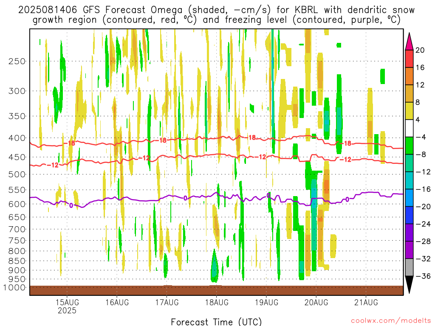The height and width of the screenshot is (326, 435).
Task: Click the brown ground surface band
Action: click(x=216, y=290)
